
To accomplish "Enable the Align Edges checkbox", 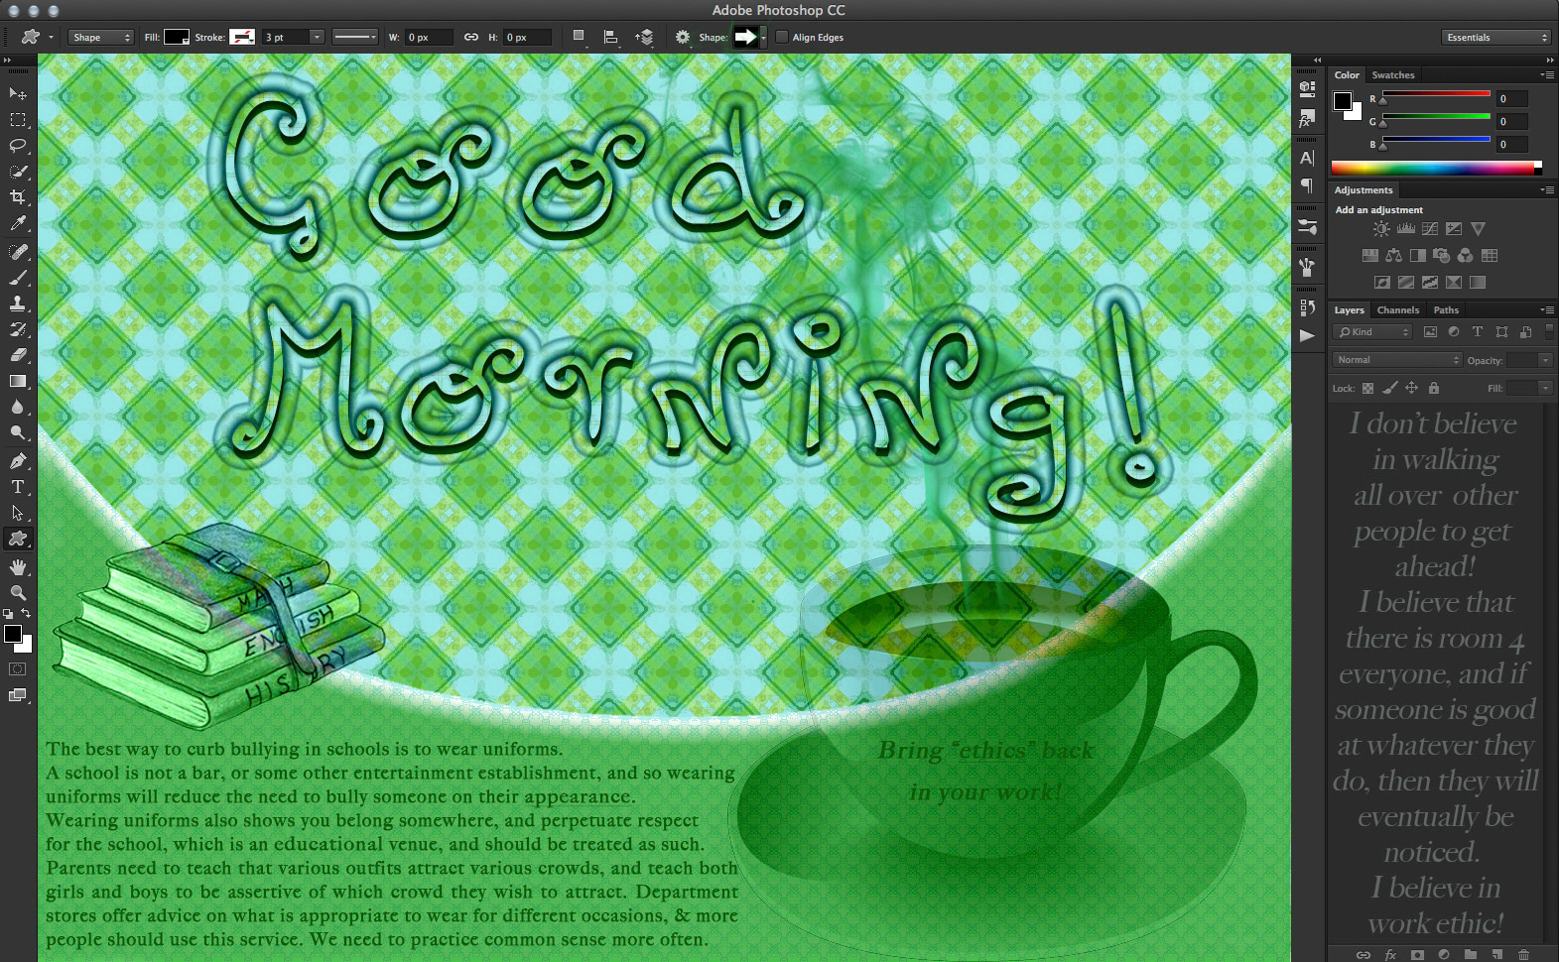I will click(x=782, y=38).
